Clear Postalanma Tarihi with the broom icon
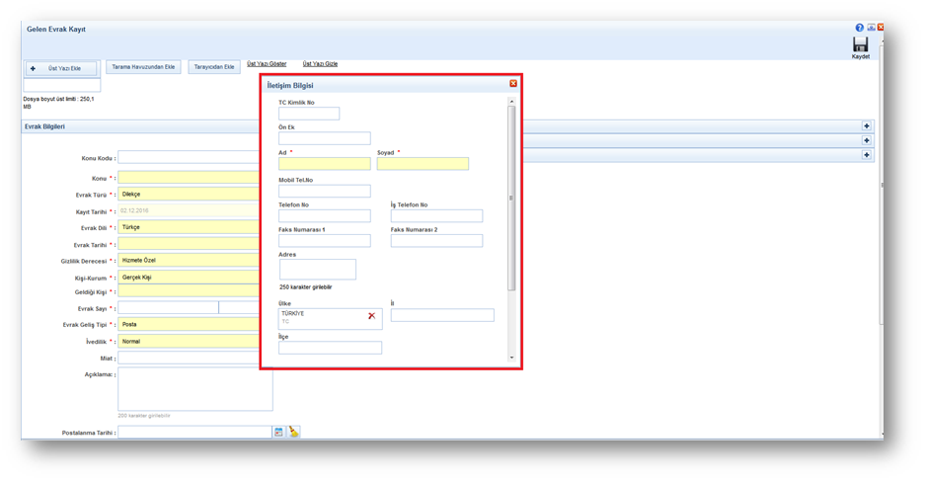925x482 pixels. (x=293, y=433)
